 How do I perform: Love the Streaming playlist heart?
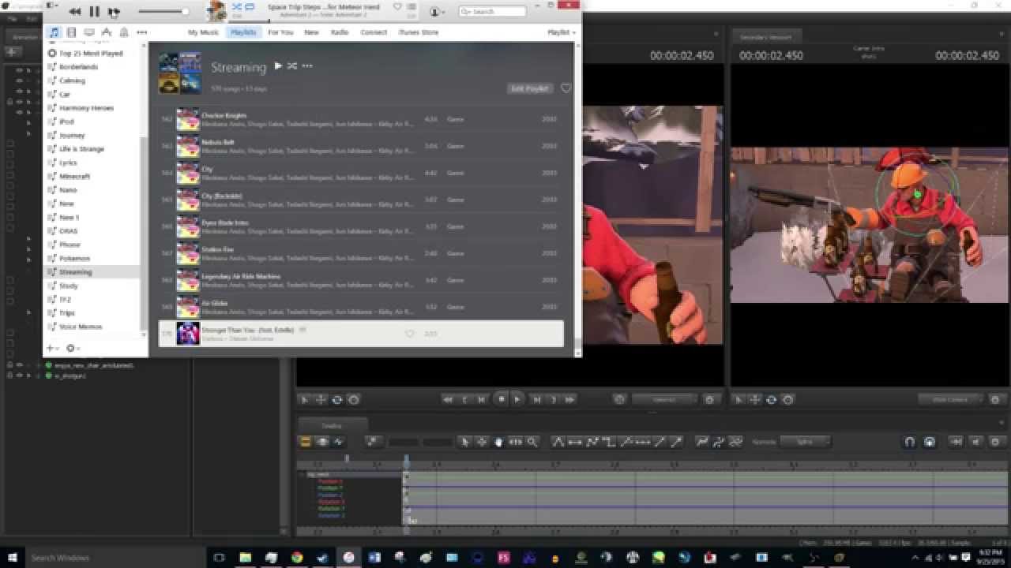(566, 88)
